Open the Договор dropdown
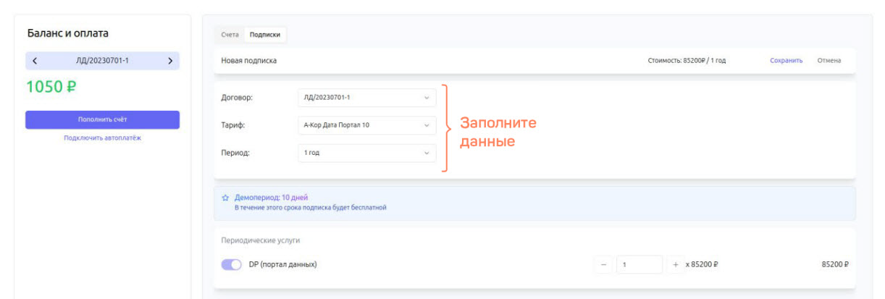Screen dimensions: 885x299 click(367, 98)
